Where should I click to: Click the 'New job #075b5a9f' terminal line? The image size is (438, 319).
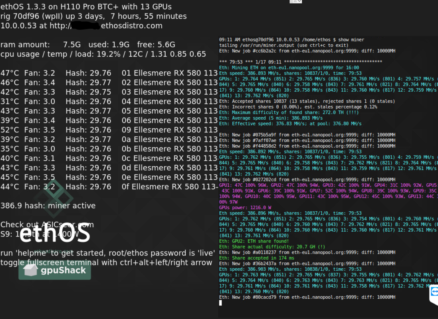pos(307,135)
